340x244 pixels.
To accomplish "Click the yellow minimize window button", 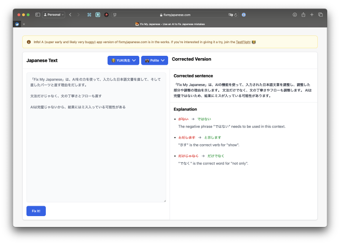I will [x=24, y=15].
